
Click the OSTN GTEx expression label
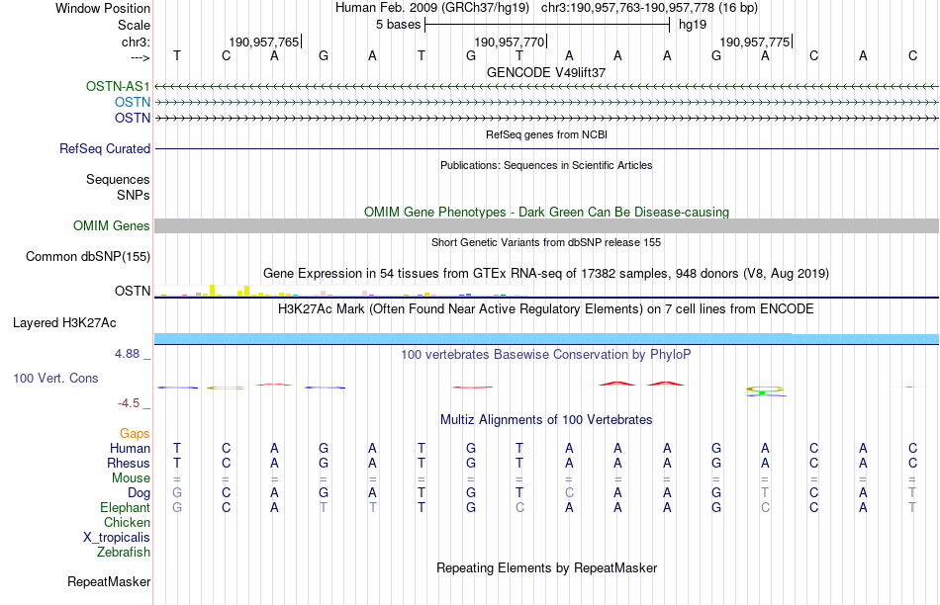point(133,291)
